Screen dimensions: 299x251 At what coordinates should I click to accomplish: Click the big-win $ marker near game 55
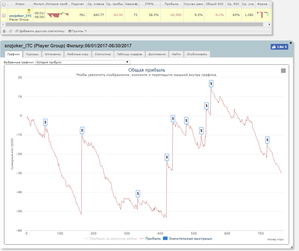45,122
